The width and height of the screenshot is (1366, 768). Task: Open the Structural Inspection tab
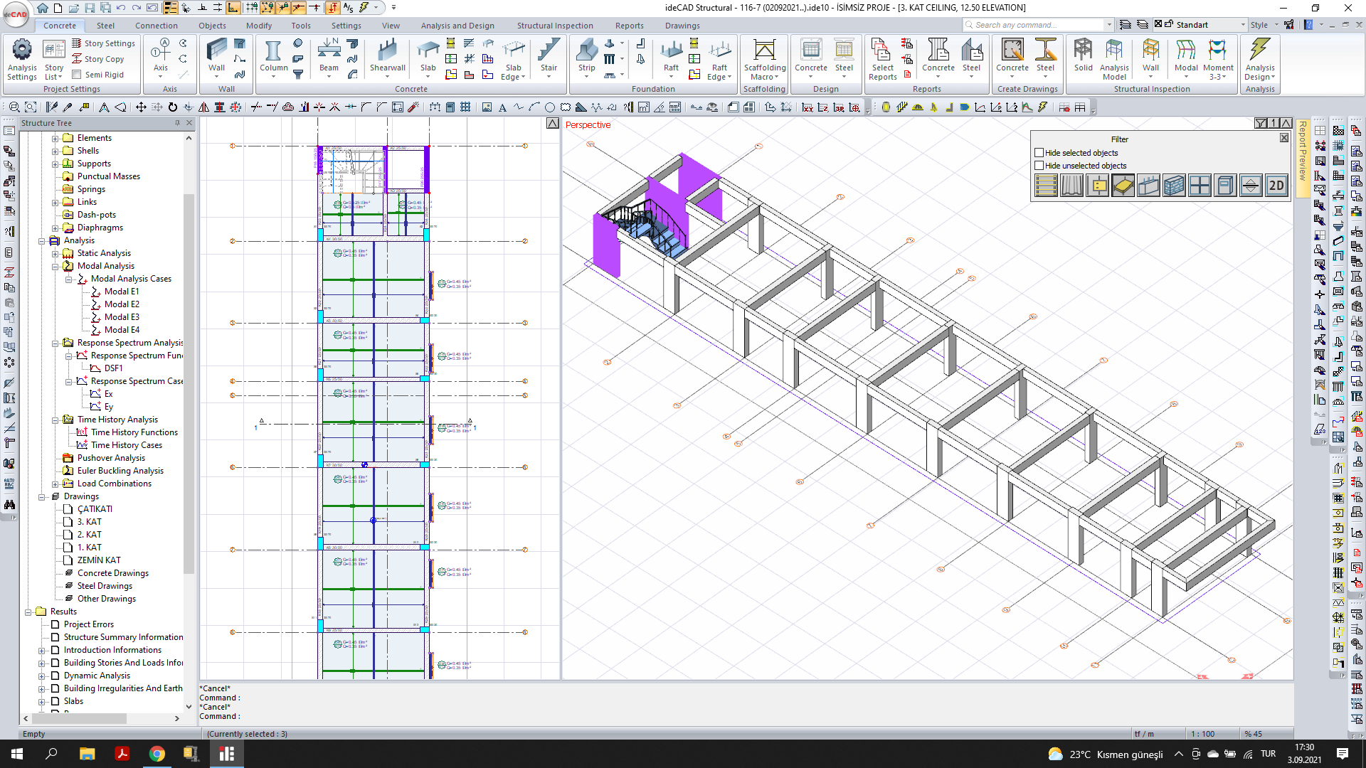click(555, 26)
